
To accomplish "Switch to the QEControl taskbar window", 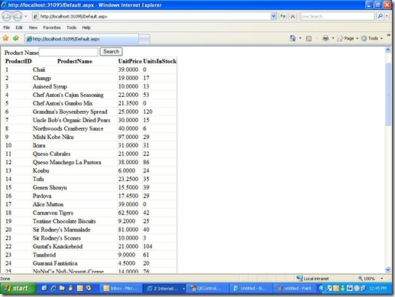I will (207, 289).
